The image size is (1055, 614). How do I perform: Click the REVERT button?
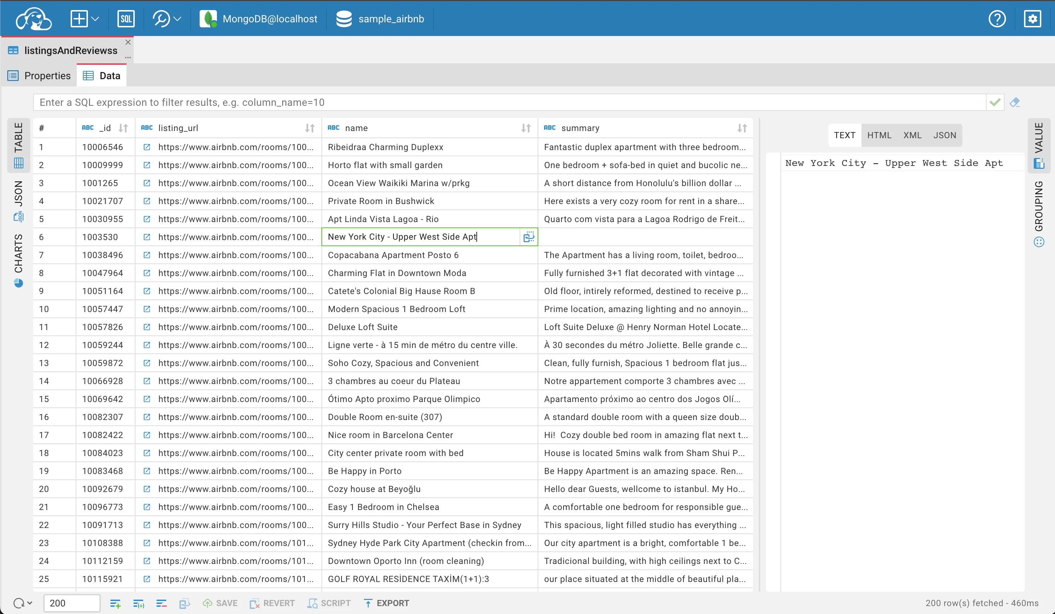pos(272,603)
